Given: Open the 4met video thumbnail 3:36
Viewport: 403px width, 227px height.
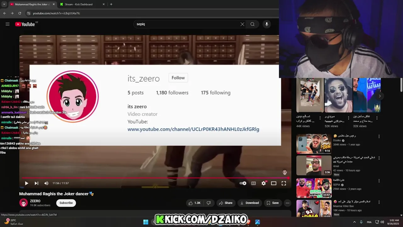Looking at the screenshot, I should (x=314, y=166).
